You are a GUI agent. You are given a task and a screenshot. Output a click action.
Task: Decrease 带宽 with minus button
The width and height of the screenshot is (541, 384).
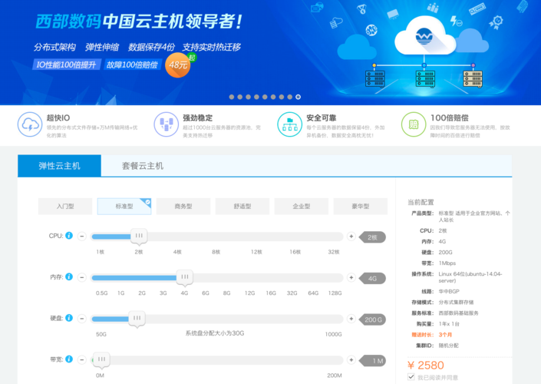tap(82, 360)
